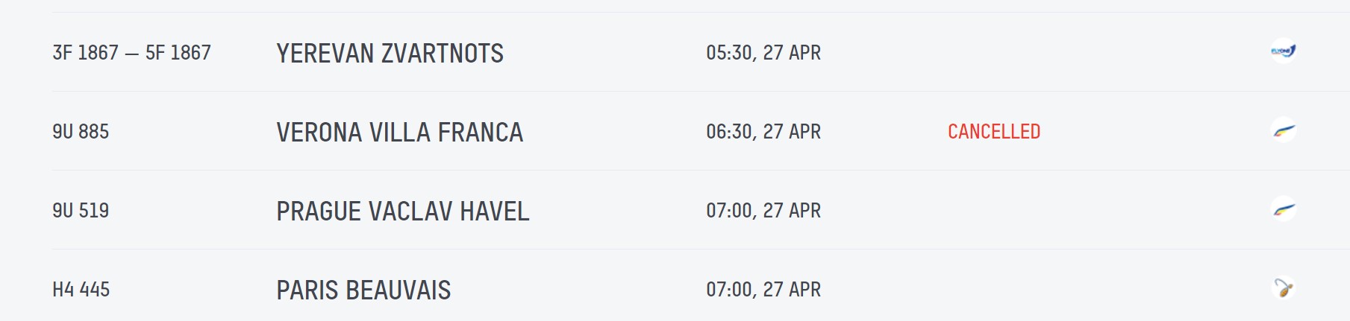Select flight number 9U 519

(81, 211)
